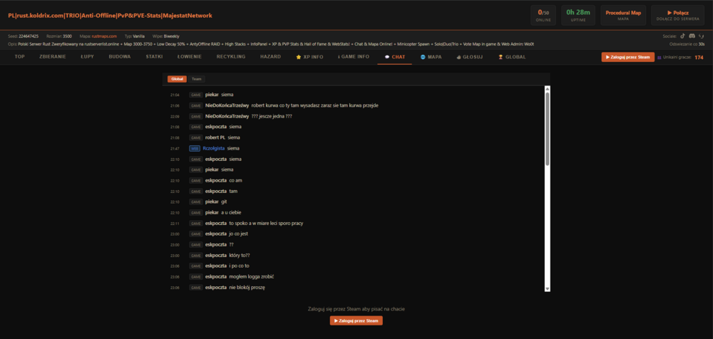Screen dimensions: 713x339
Task: Click the GAME badge beside robert PL
Action: [196, 137]
